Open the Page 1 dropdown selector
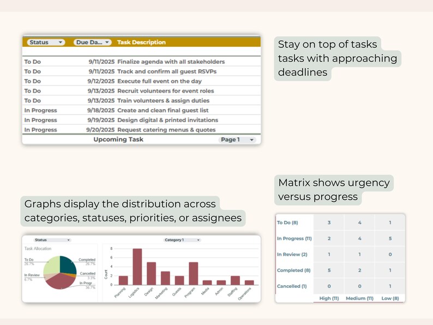 click(x=237, y=140)
